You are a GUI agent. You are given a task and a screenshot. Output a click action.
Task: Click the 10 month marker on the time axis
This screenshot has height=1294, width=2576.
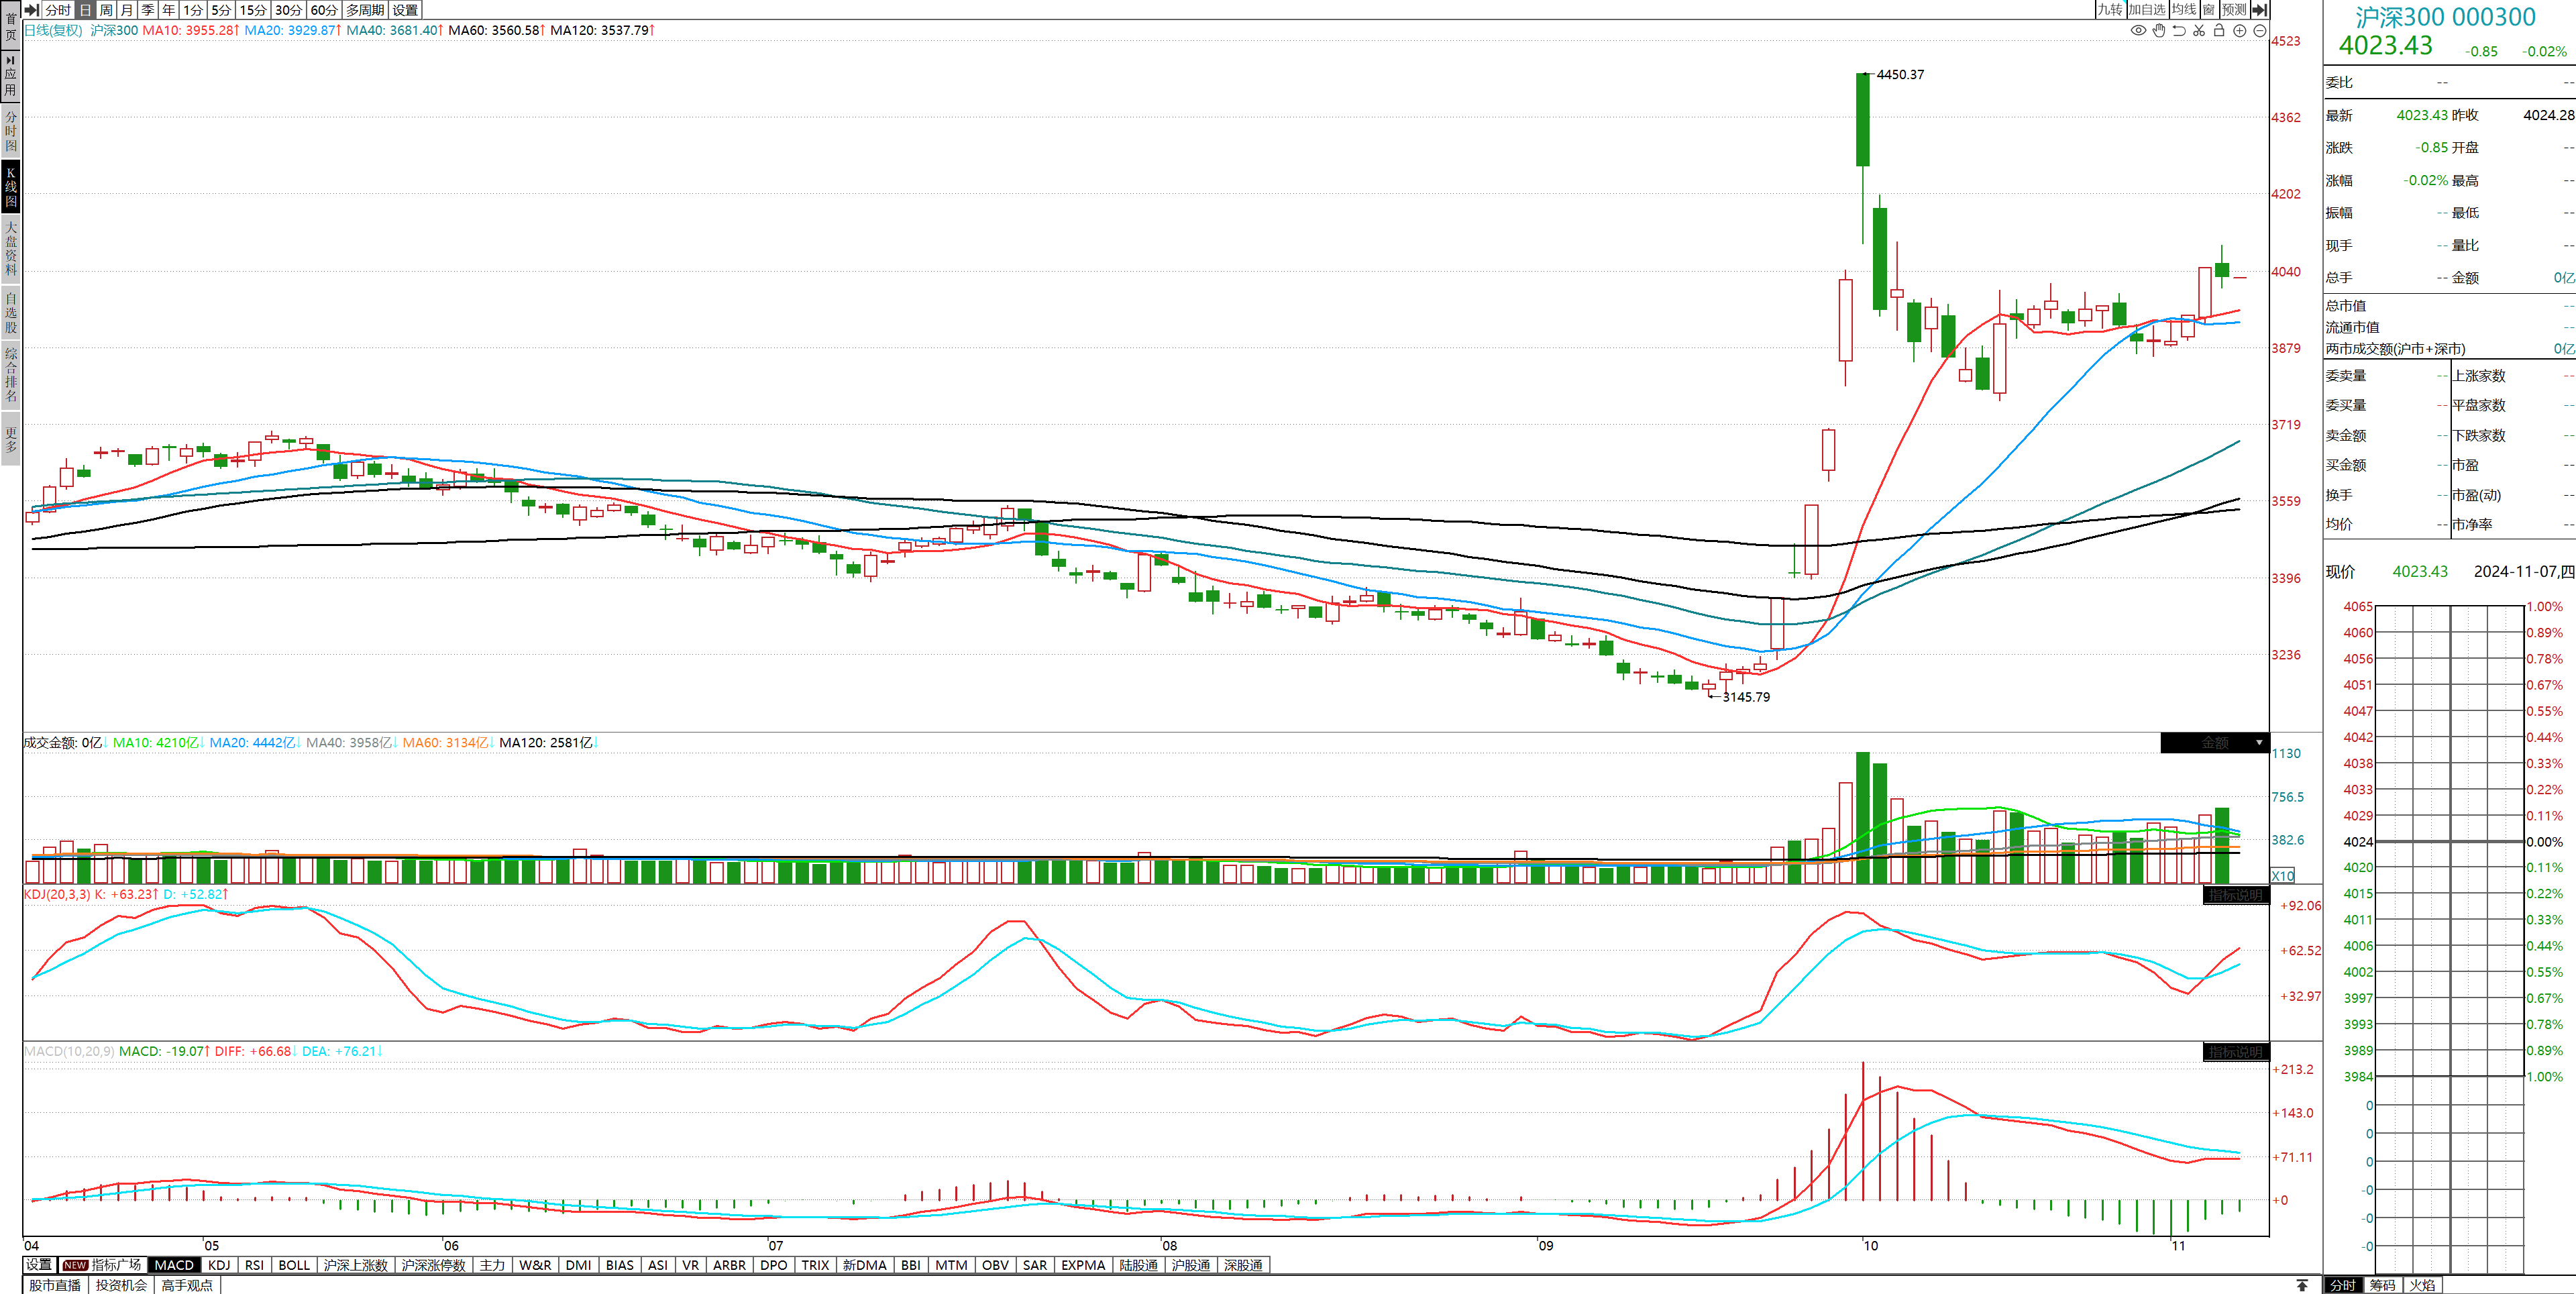point(1870,1246)
